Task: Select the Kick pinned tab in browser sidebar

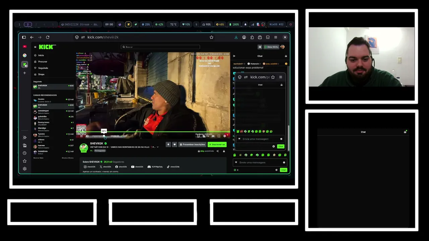Action: 24,65
